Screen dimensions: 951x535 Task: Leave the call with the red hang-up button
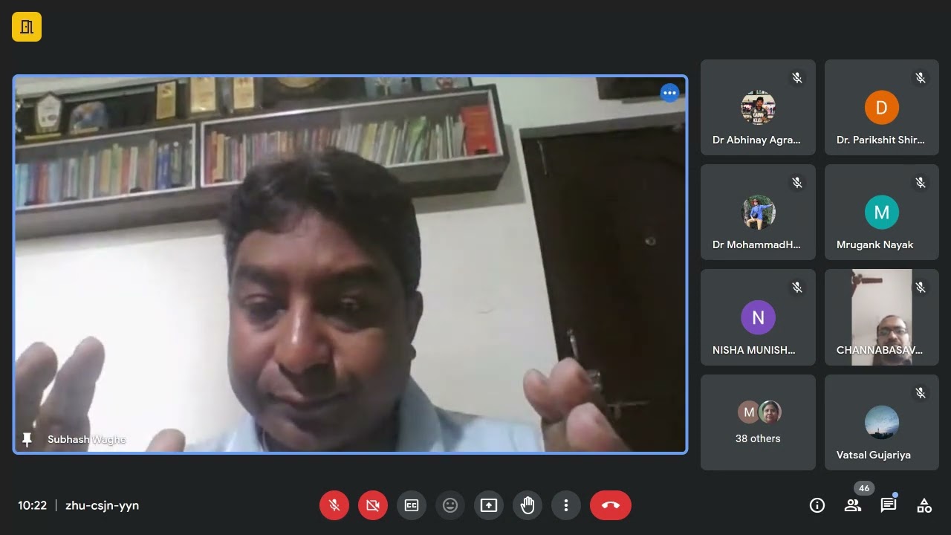tap(611, 505)
